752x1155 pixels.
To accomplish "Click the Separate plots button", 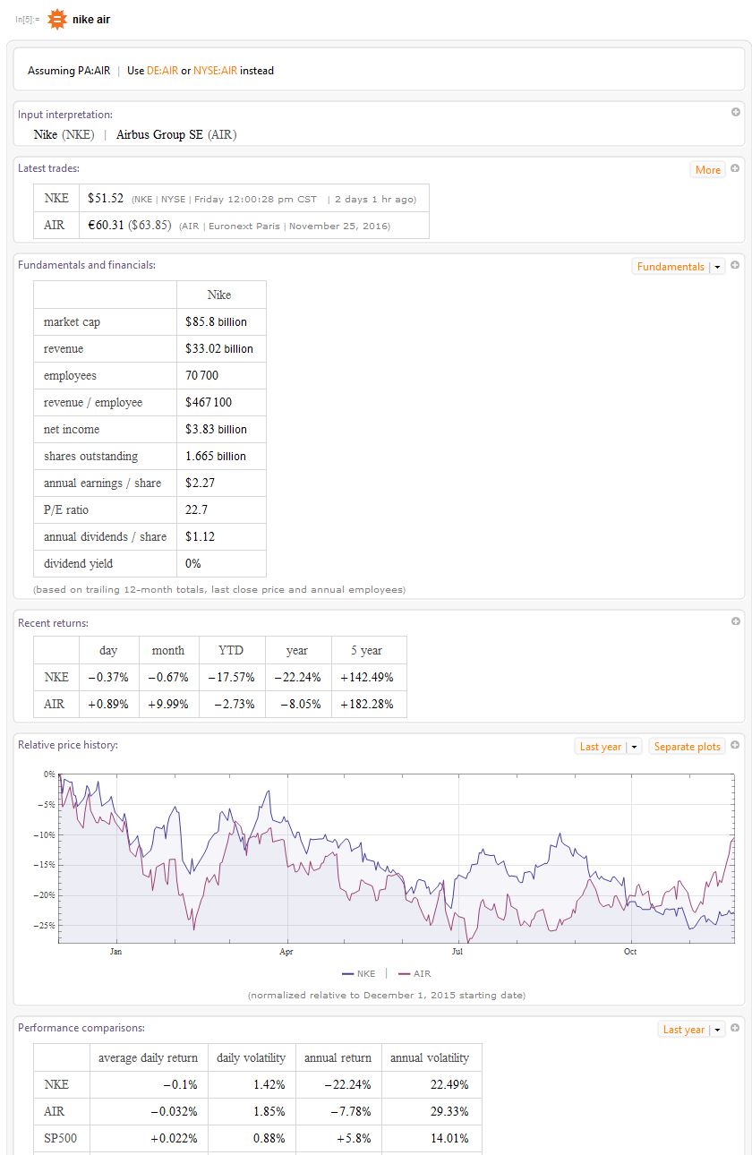I will pos(687,747).
